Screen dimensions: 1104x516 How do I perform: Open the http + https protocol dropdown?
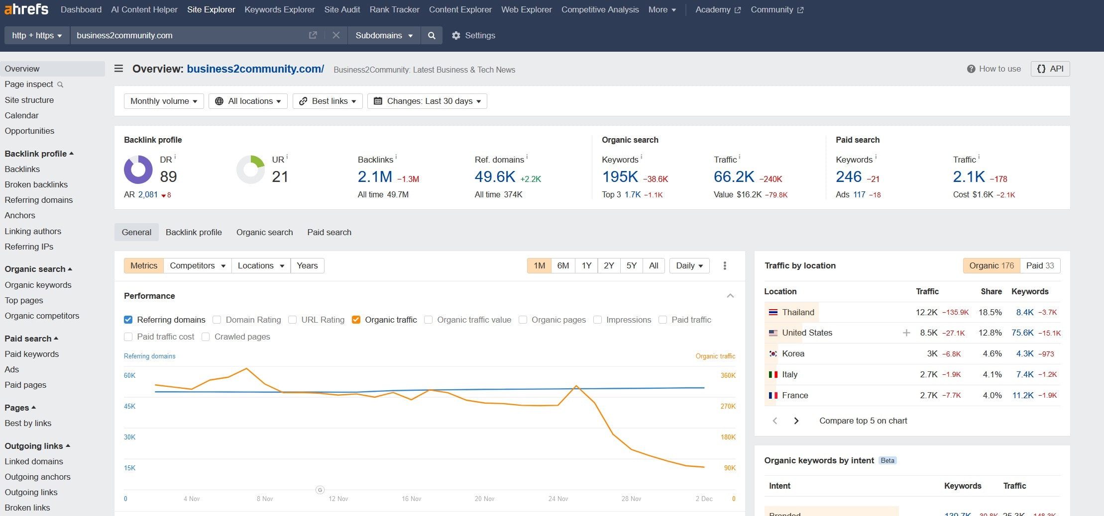[x=37, y=35]
